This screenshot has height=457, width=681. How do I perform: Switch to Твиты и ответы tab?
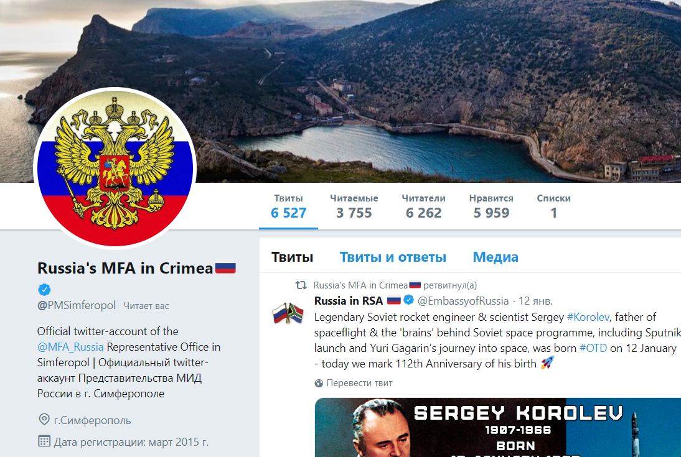point(393,257)
